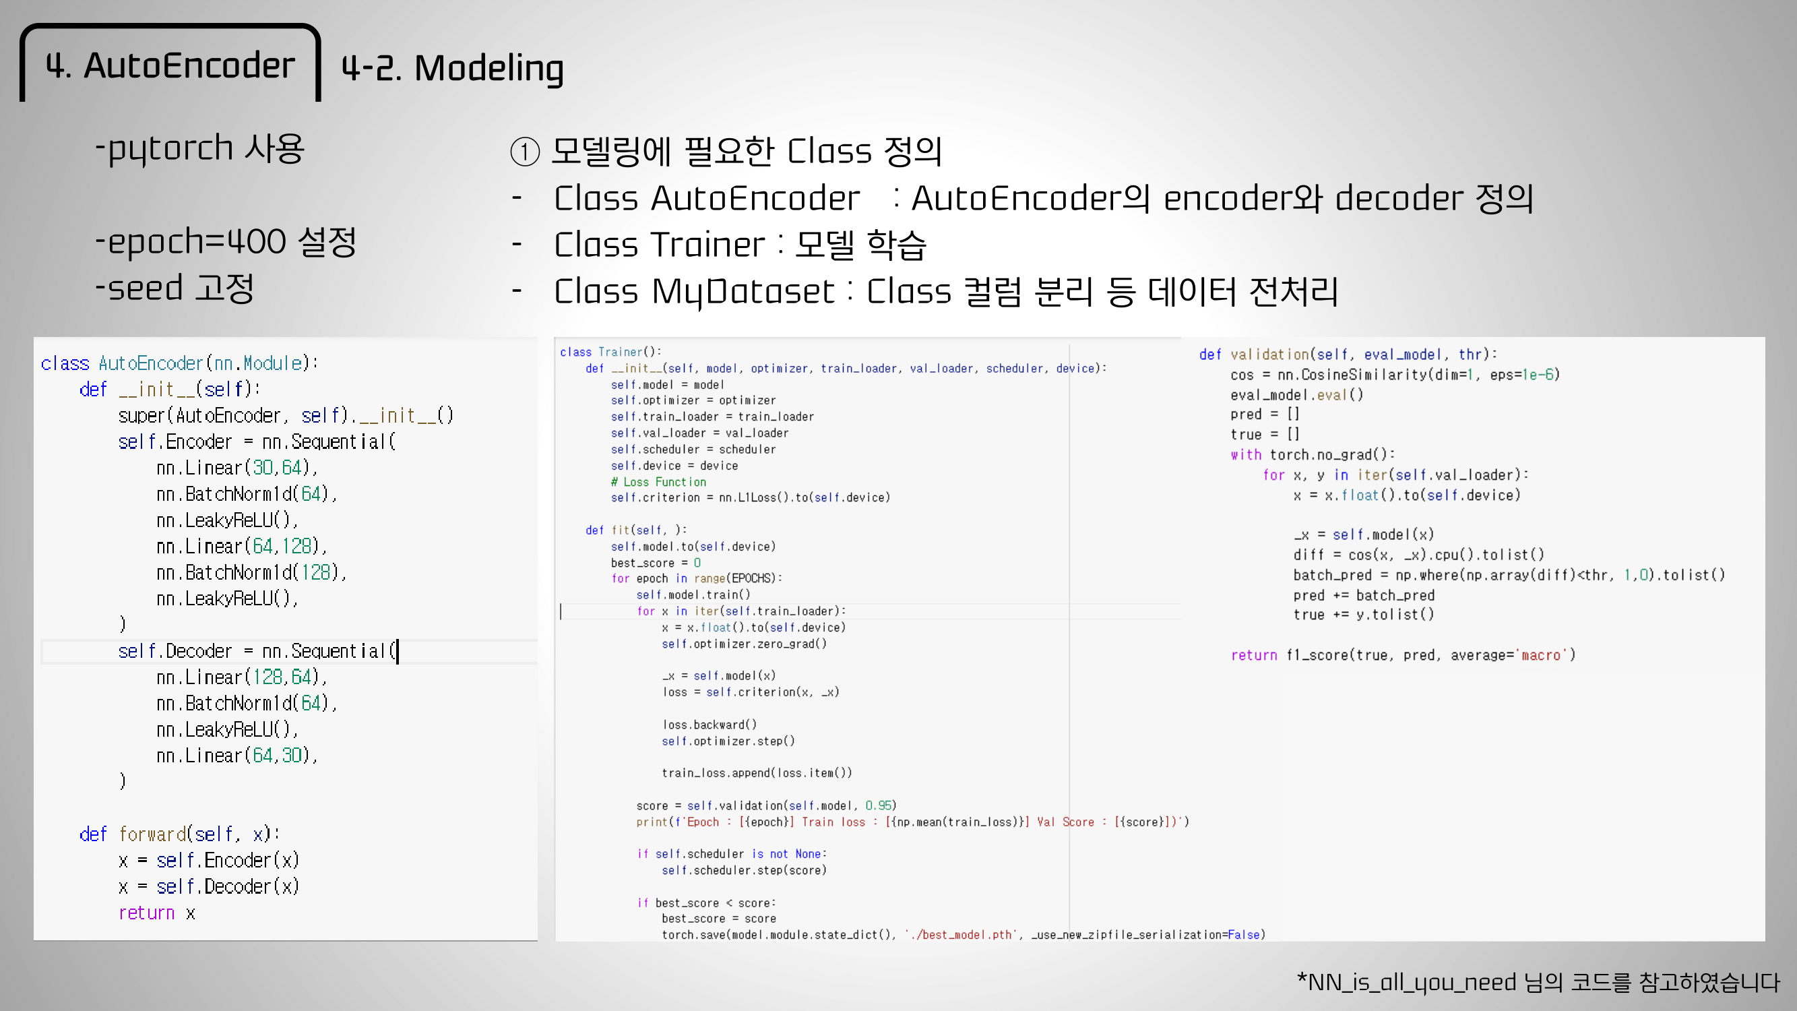Image resolution: width=1797 pixels, height=1011 pixels.
Task: Click the 'batch_pred = np.where' code line
Action: coord(1509,575)
